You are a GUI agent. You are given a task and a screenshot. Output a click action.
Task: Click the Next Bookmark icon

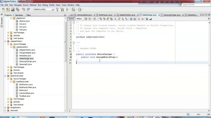[123, 19]
